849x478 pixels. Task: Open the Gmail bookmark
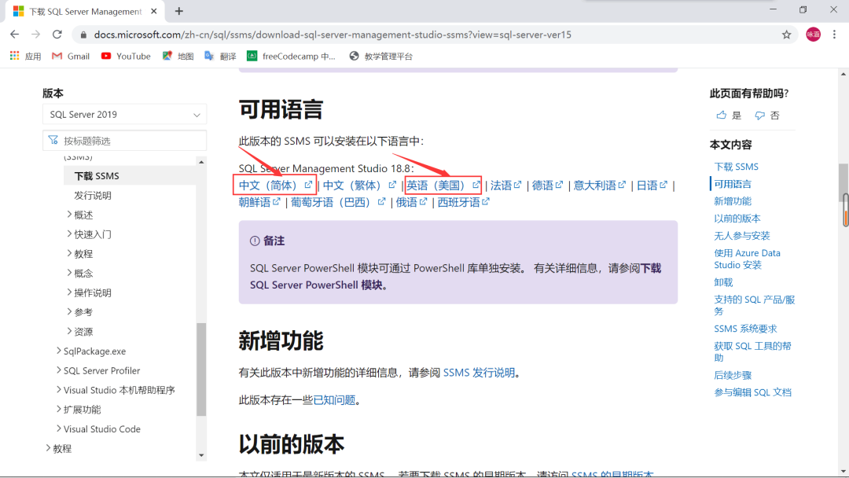coord(71,57)
